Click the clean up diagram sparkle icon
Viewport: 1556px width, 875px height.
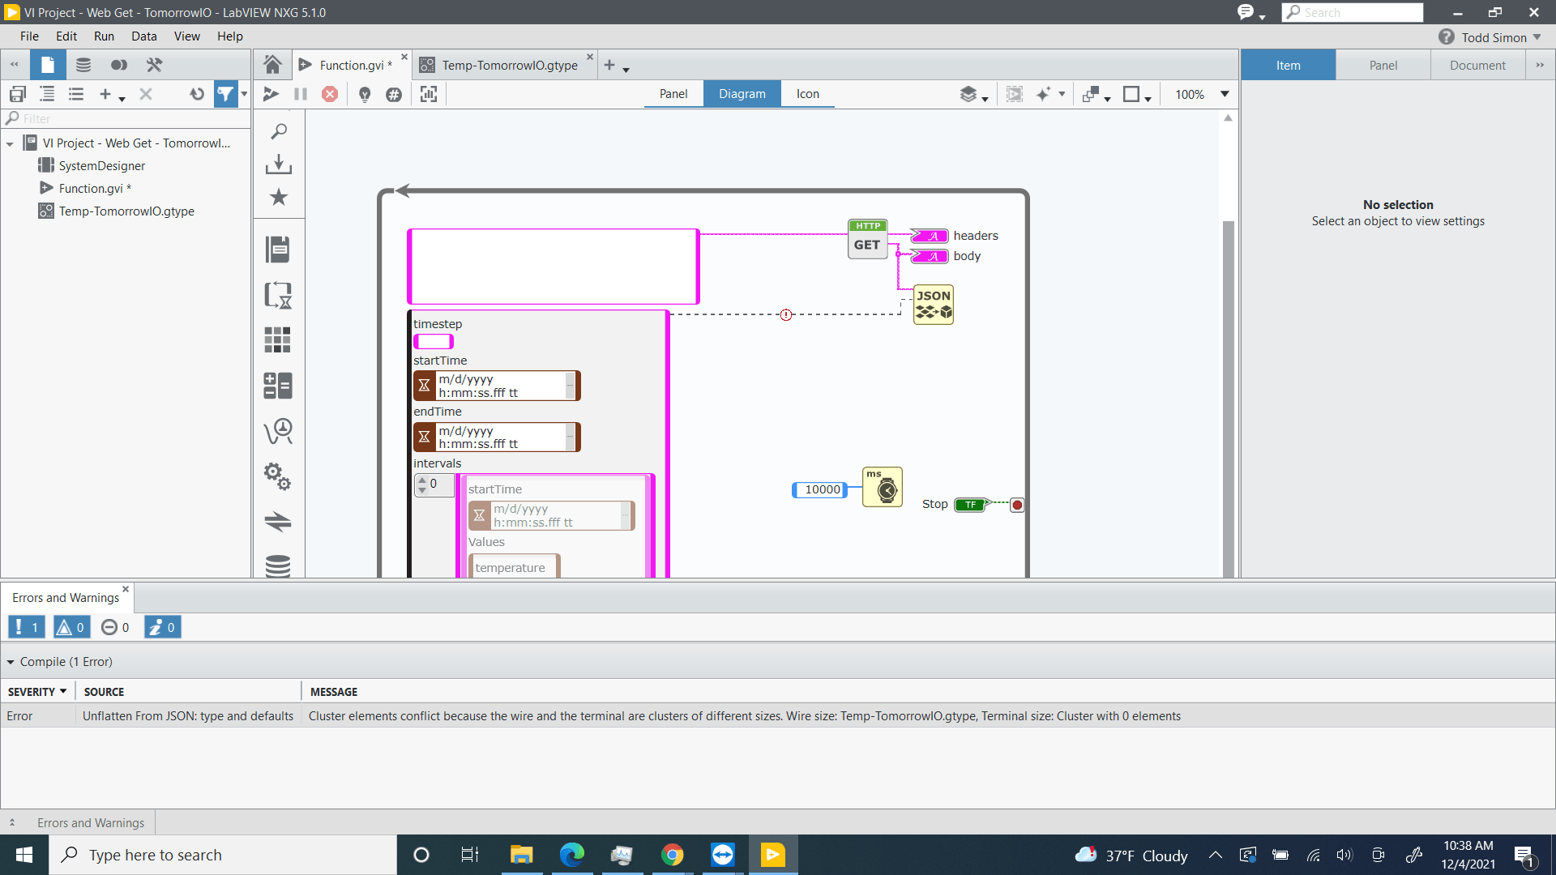coord(1042,94)
